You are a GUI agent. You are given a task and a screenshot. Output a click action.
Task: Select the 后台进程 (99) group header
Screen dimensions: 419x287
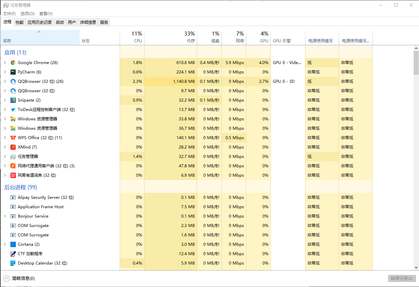tap(20, 187)
